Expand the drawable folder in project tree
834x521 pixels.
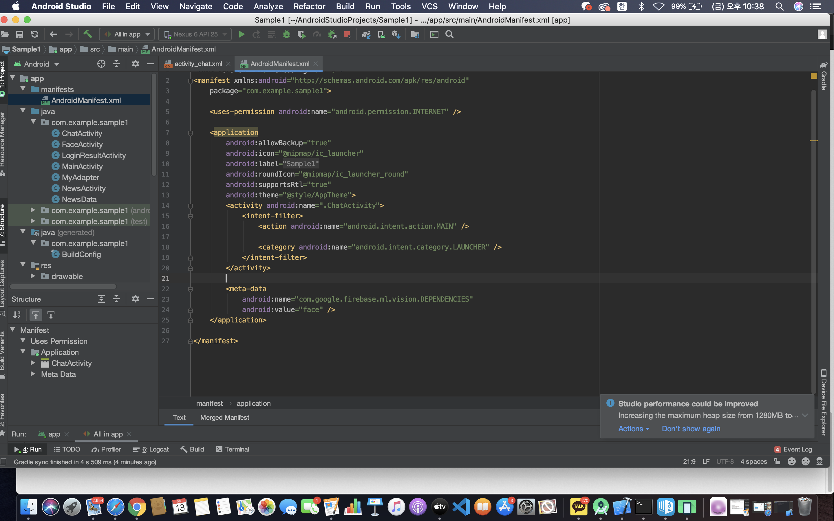33,276
